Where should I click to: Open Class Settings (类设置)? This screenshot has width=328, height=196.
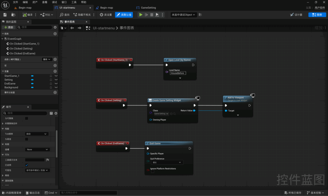[x=106, y=15]
